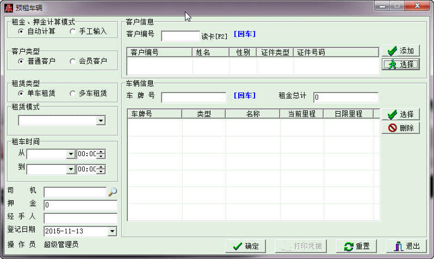Click the 证件类型 column header
434x259 pixels.
275,52
